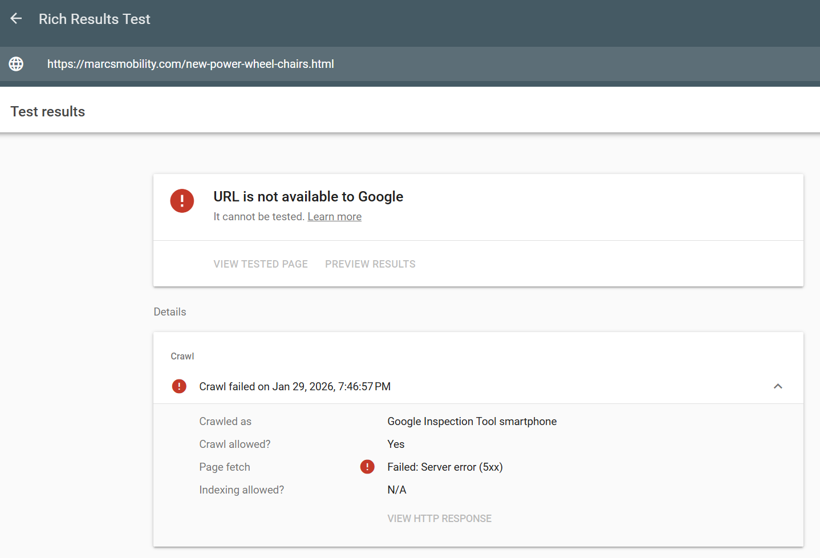The image size is (820, 558).
Task: Click the 'Crawl allowed?' label
Action: 234,444
